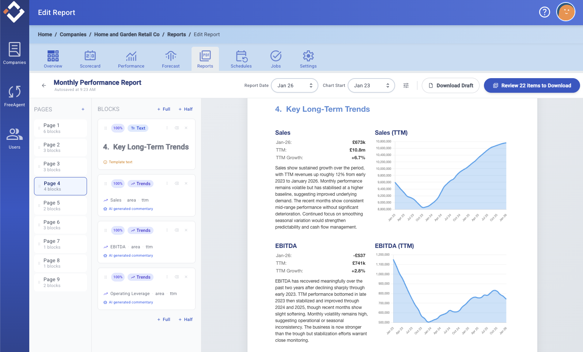This screenshot has width=583, height=352.
Task: Switch to the Overview tab
Action: (x=53, y=59)
